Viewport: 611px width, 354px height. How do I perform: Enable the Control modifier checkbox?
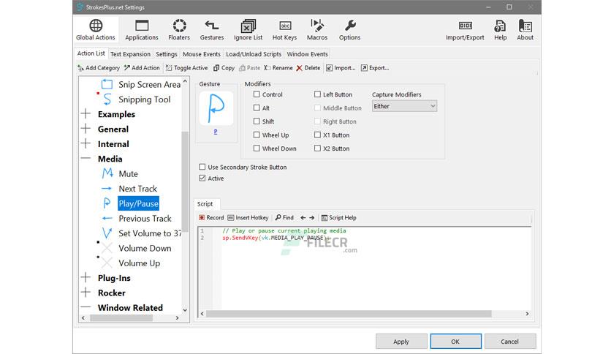[x=257, y=94]
